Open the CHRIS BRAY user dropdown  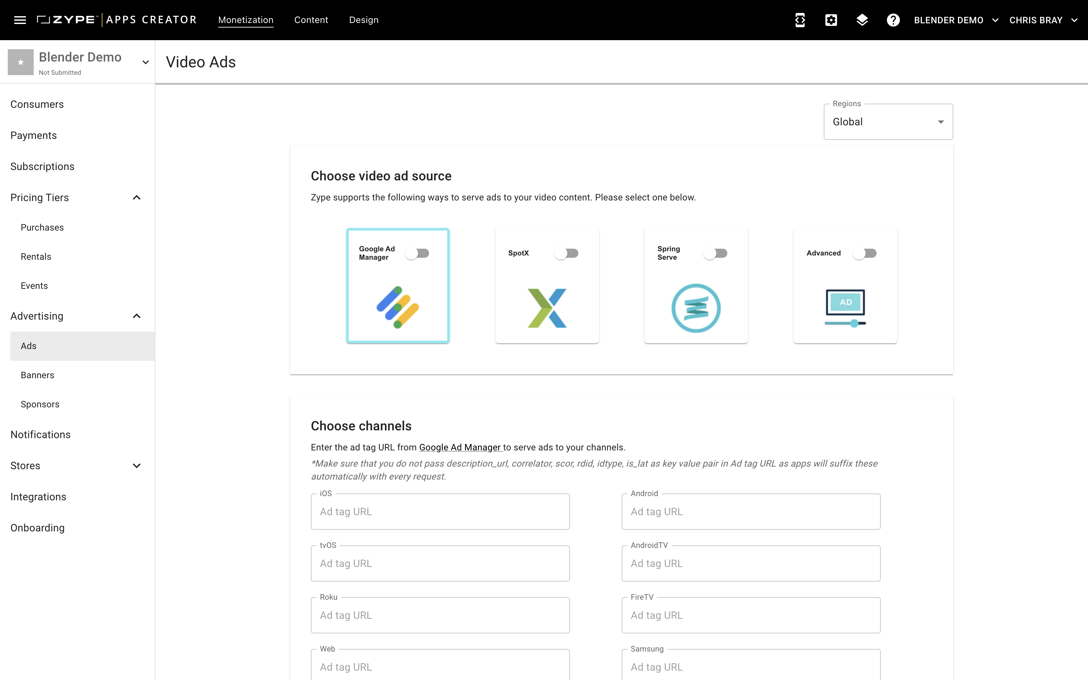[1043, 20]
